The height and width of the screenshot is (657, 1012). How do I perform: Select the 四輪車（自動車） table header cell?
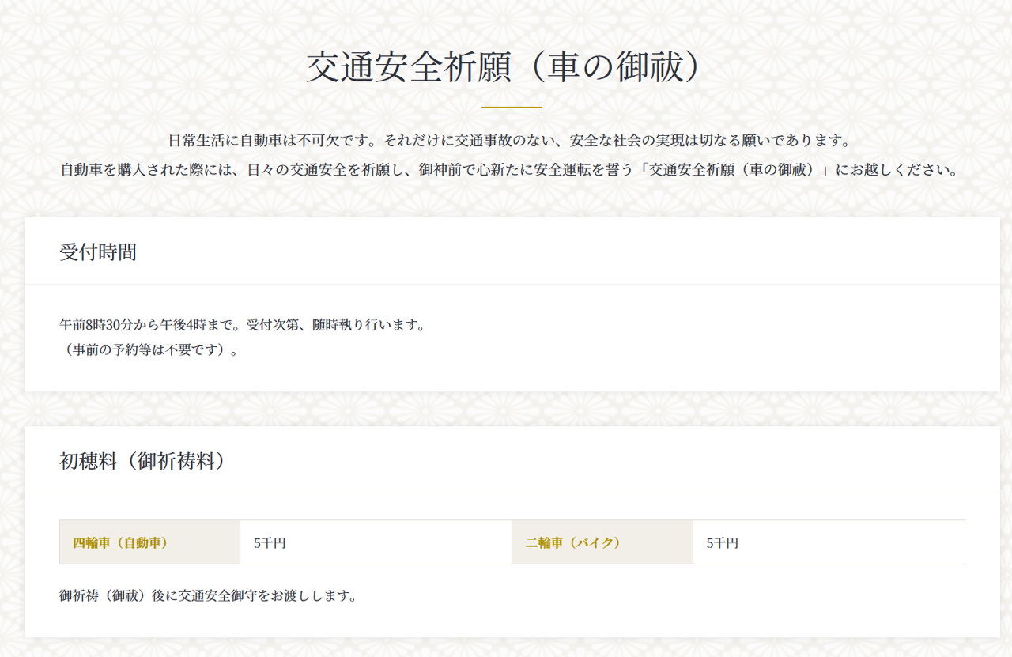tap(121, 543)
